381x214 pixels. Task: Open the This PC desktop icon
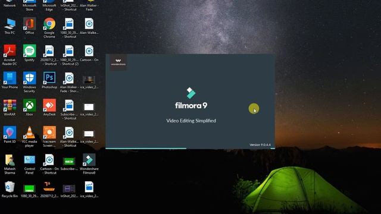coord(10,26)
